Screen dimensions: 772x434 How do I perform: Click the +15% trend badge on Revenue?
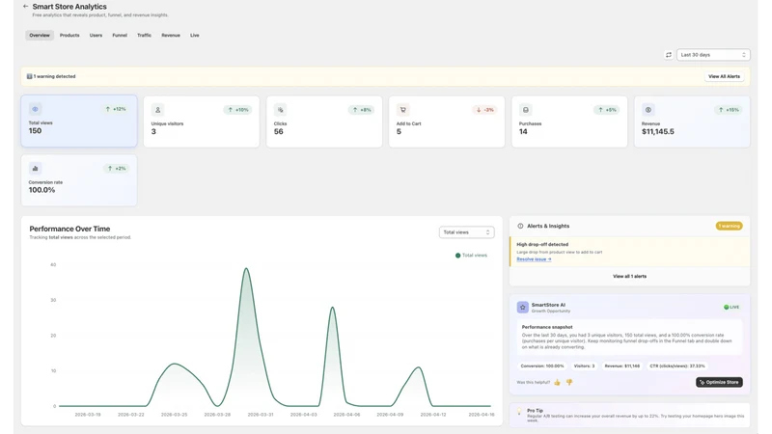(729, 110)
